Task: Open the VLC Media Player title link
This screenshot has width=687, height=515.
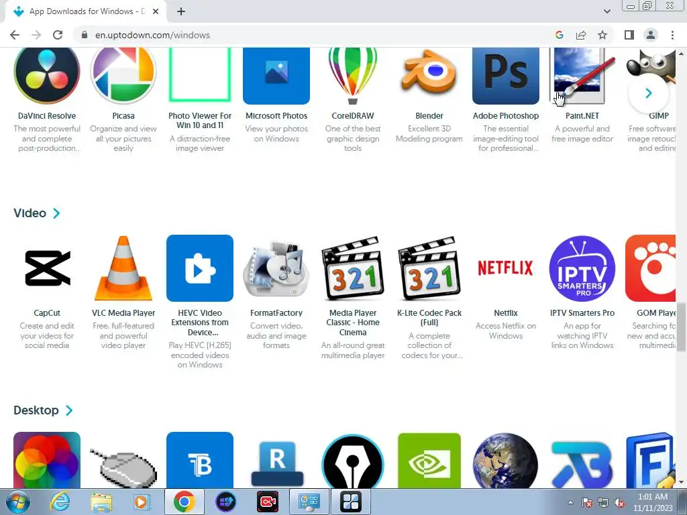Action: pos(123,312)
